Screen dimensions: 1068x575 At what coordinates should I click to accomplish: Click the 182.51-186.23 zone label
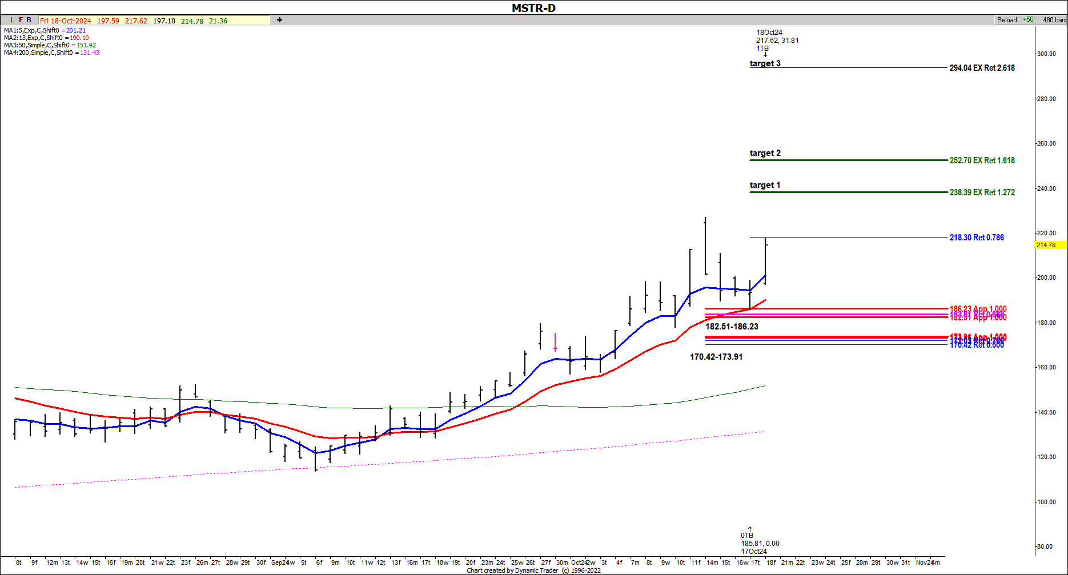[x=732, y=327]
